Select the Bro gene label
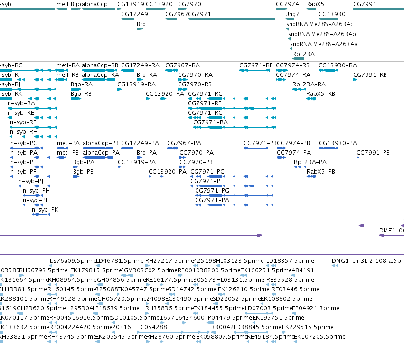This screenshot has height=344, width=404. click(x=141, y=24)
